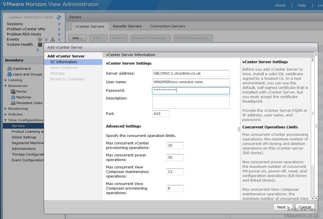Click the Edit... button

click(98, 38)
